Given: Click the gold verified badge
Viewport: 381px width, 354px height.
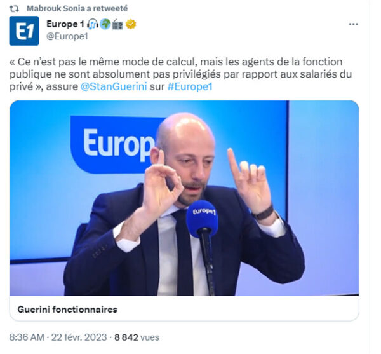Looking at the screenshot, I should 131,24.
